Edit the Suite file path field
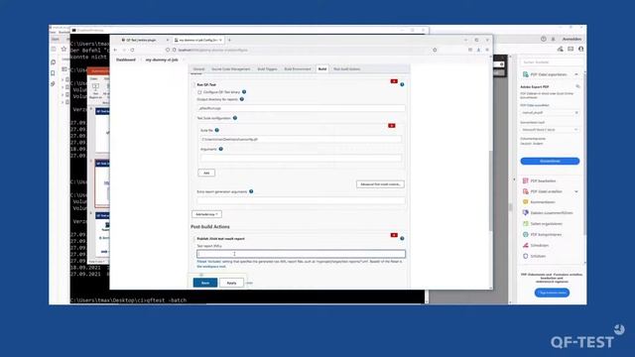Viewport: 635px width, 357px height. (x=301, y=139)
